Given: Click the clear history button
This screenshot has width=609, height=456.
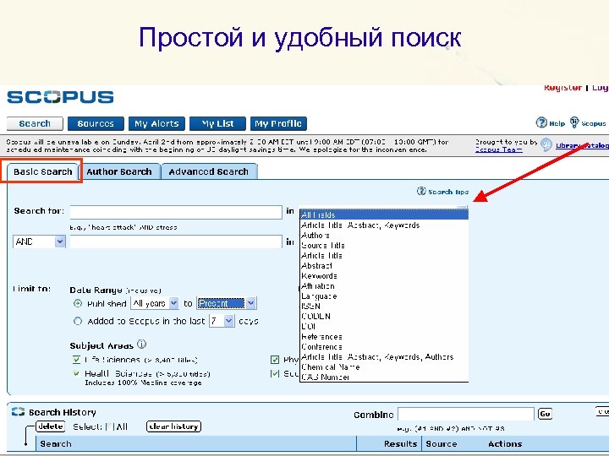Looking at the screenshot, I should pyautogui.click(x=173, y=426).
